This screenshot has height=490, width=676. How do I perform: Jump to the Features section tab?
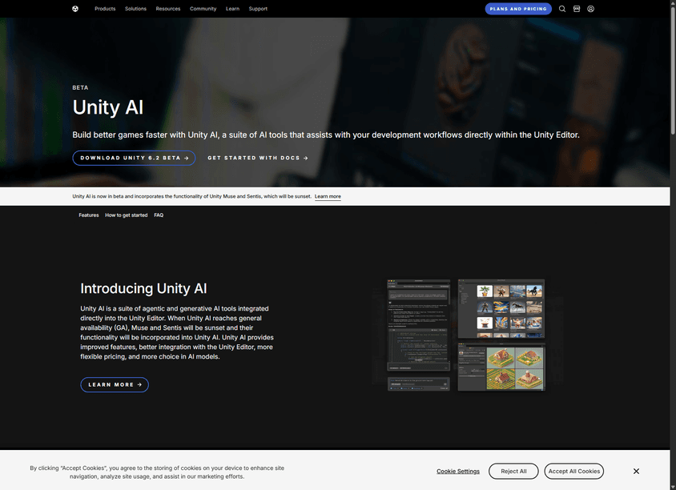(89, 215)
